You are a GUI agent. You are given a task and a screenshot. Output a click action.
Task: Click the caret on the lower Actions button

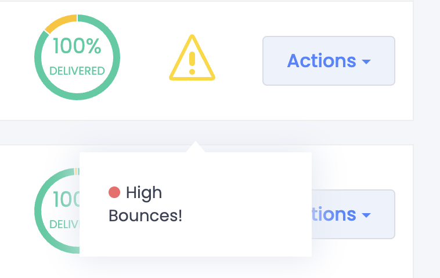[x=366, y=215]
